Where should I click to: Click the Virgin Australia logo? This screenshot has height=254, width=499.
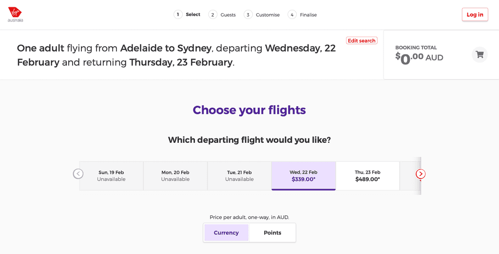pyautogui.click(x=15, y=14)
